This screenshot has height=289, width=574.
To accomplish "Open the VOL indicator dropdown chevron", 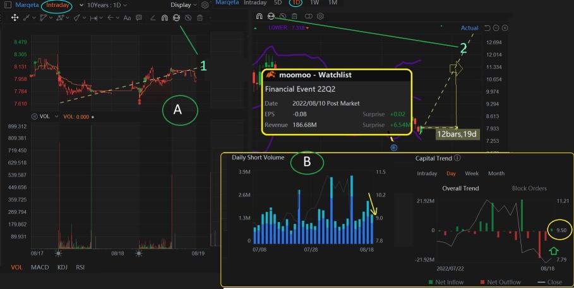I will [56, 116].
